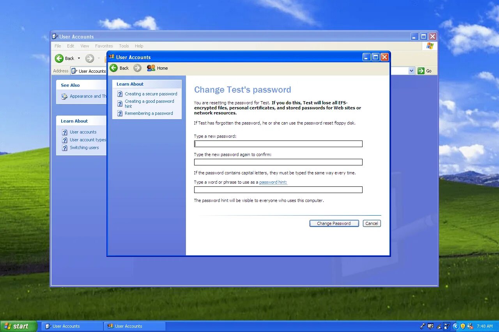Focus the confirm new password field
The height and width of the screenshot is (332, 499).
pos(278,162)
